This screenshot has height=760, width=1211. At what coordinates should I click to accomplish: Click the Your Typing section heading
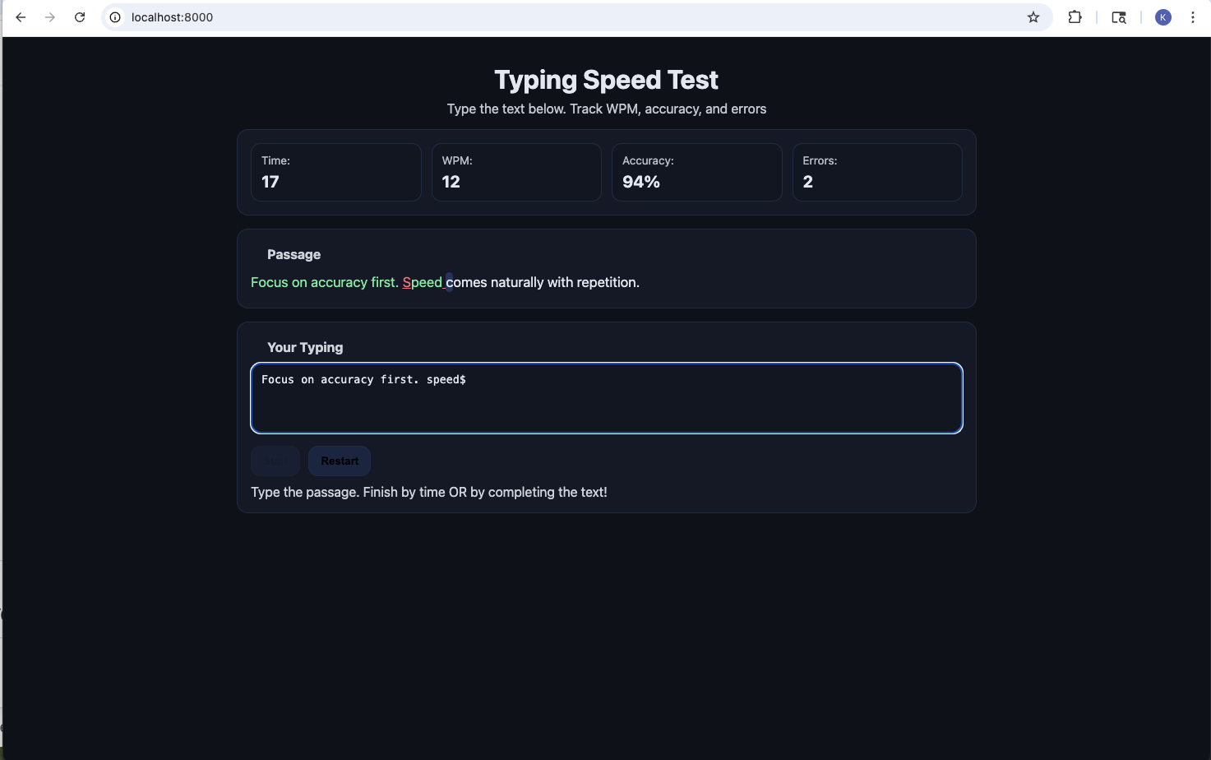305,346
